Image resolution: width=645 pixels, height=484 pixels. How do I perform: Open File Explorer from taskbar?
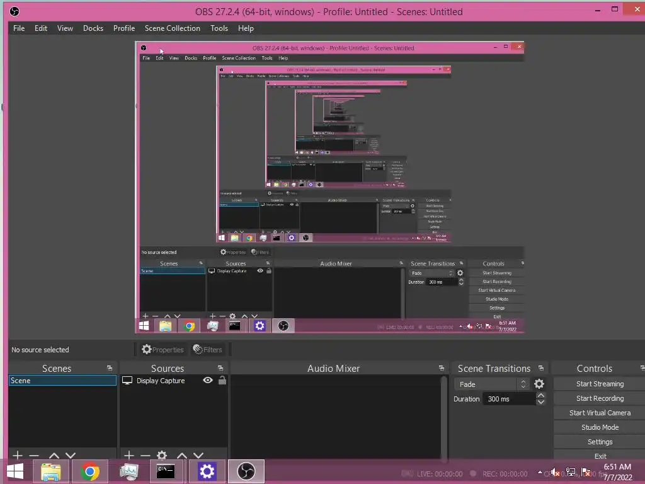click(x=51, y=471)
